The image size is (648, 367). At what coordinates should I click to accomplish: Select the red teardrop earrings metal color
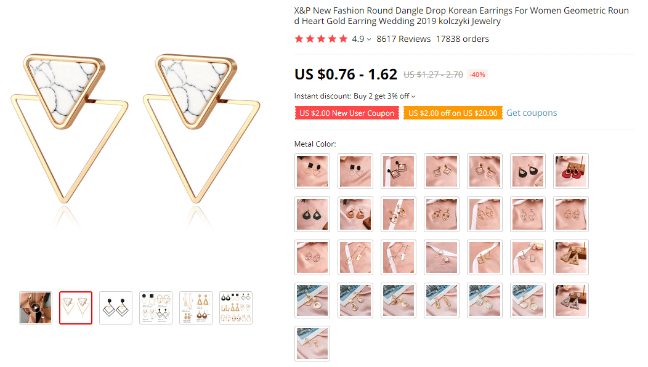[x=571, y=171]
